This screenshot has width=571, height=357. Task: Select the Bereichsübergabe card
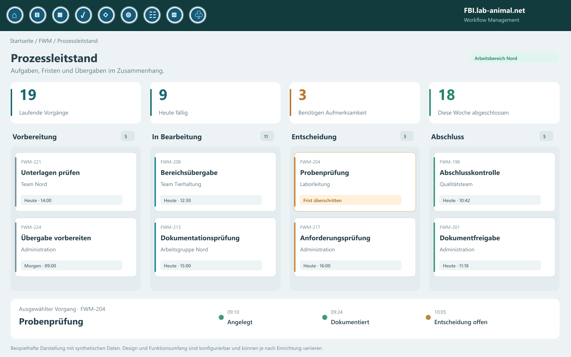tap(215, 182)
